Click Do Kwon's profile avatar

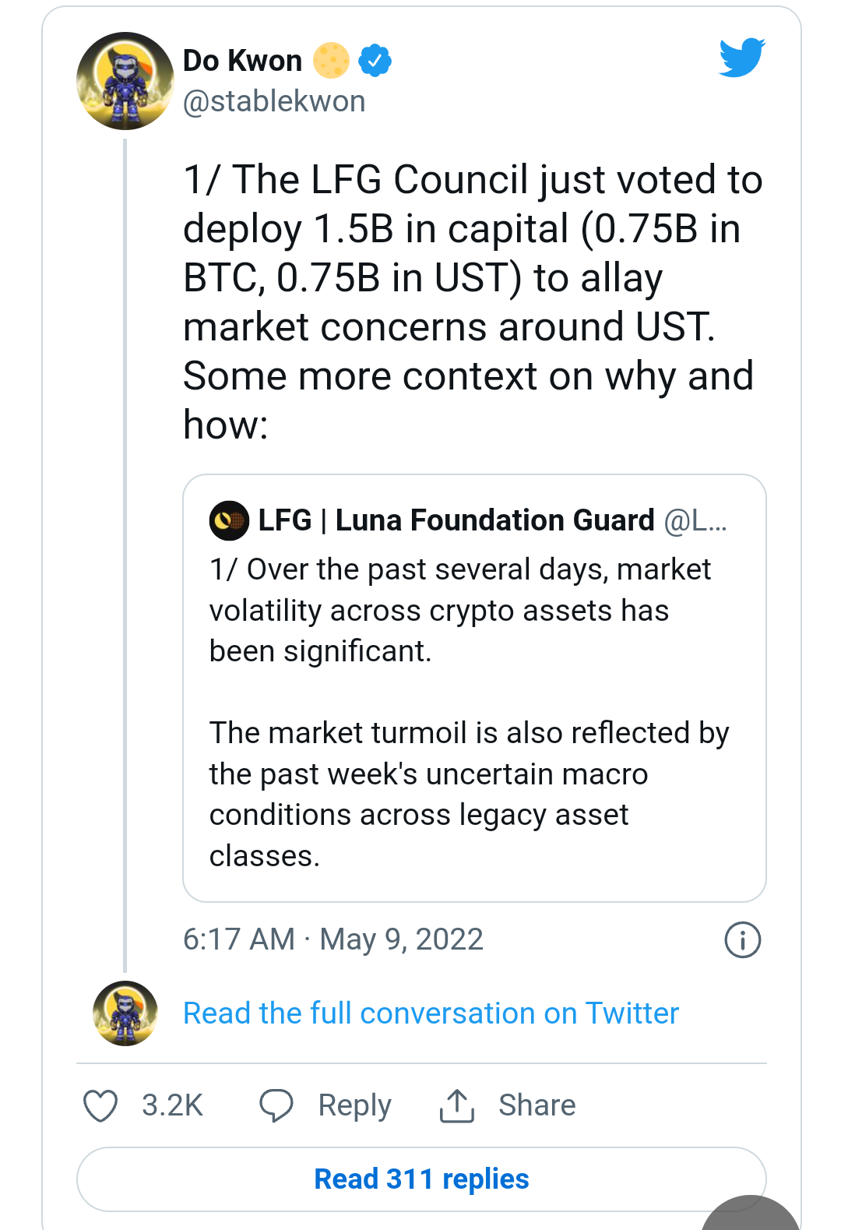coord(125,82)
